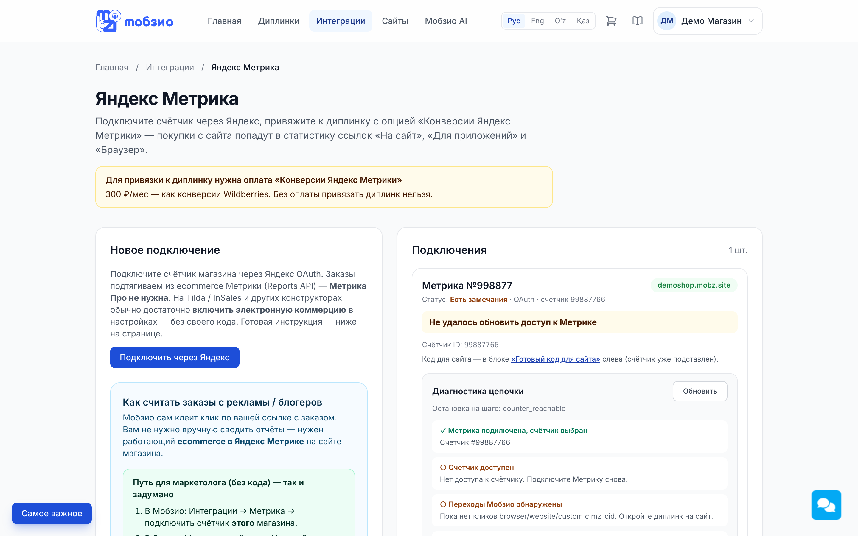This screenshot has width=858, height=536.
Task: Click Обновить diagnostics button
Action: pyautogui.click(x=700, y=391)
